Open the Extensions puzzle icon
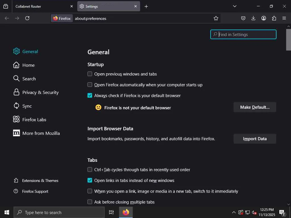291x218 pixels. (x=274, y=18)
